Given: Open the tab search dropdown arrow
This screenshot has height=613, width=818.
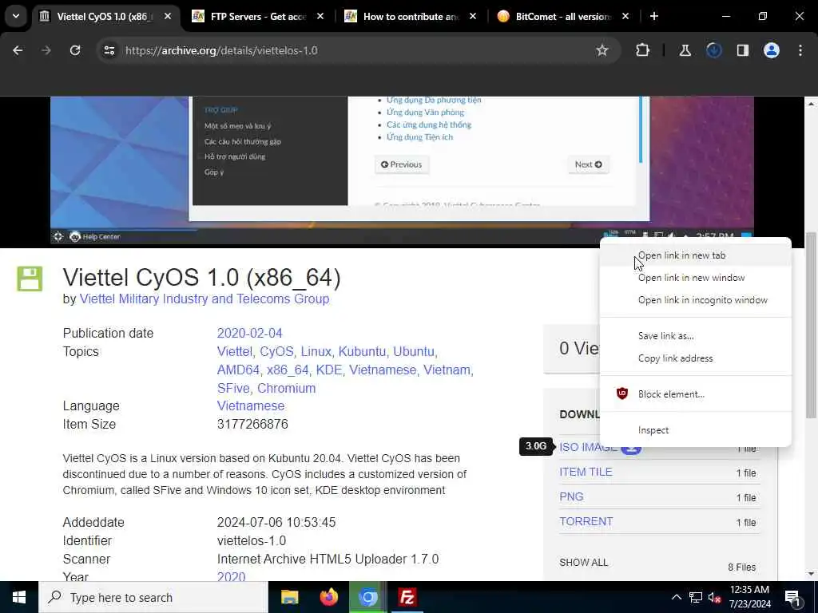Looking at the screenshot, I should point(16,16).
